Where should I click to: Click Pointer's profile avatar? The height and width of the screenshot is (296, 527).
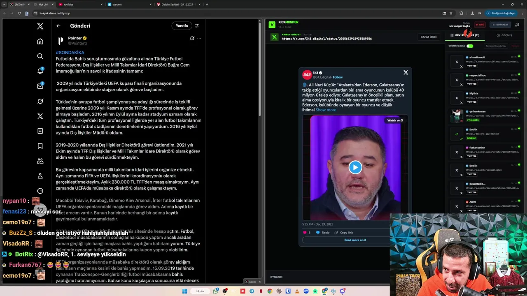(x=61, y=41)
